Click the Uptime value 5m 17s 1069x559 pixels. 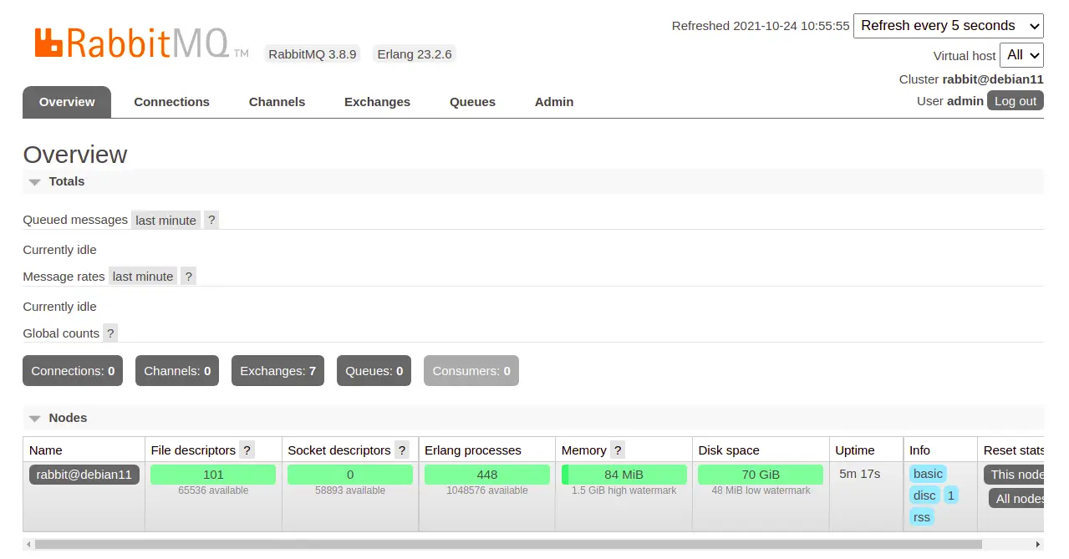[x=860, y=474]
